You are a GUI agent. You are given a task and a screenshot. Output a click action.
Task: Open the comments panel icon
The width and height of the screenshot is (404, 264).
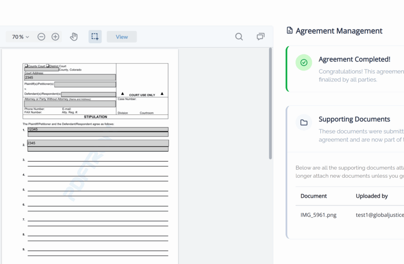(x=260, y=37)
